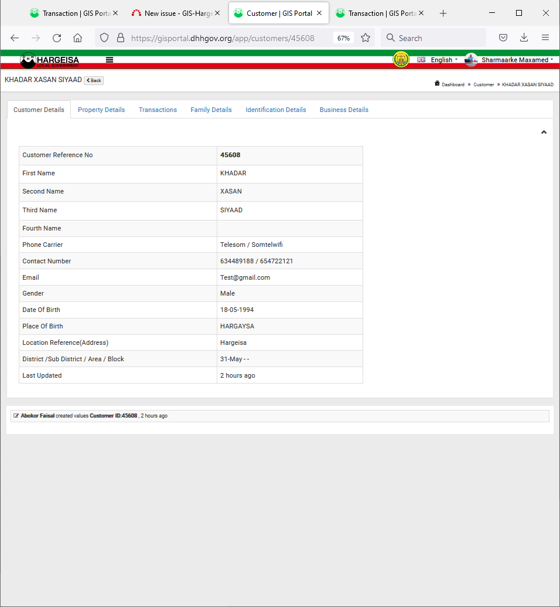The width and height of the screenshot is (560, 607).
Task: Close the New issue GIS-Hargeisa tab
Action: click(217, 13)
